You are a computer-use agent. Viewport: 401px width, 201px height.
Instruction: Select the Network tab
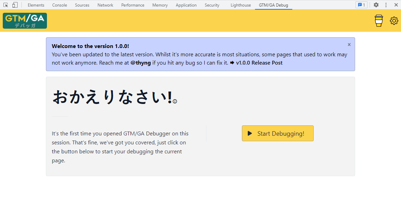click(105, 5)
